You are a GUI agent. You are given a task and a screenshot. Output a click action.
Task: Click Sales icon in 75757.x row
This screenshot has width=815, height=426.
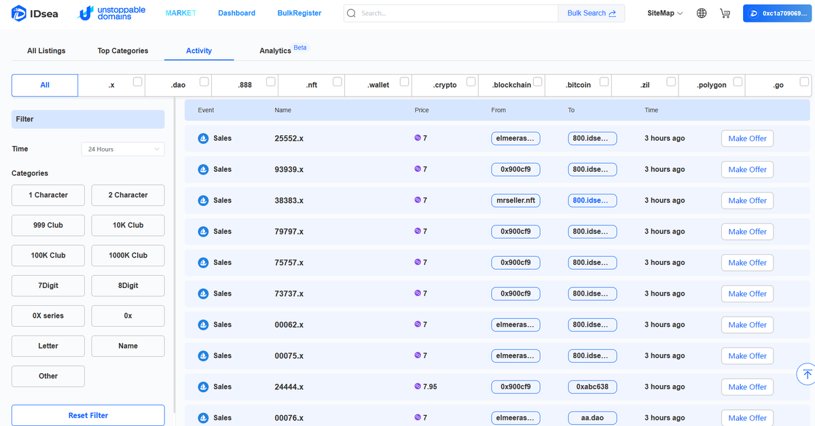pyautogui.click(x=203, y=262)
